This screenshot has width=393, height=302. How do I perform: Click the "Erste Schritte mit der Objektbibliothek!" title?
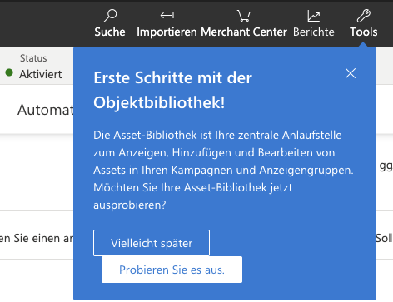click(172, 90)
